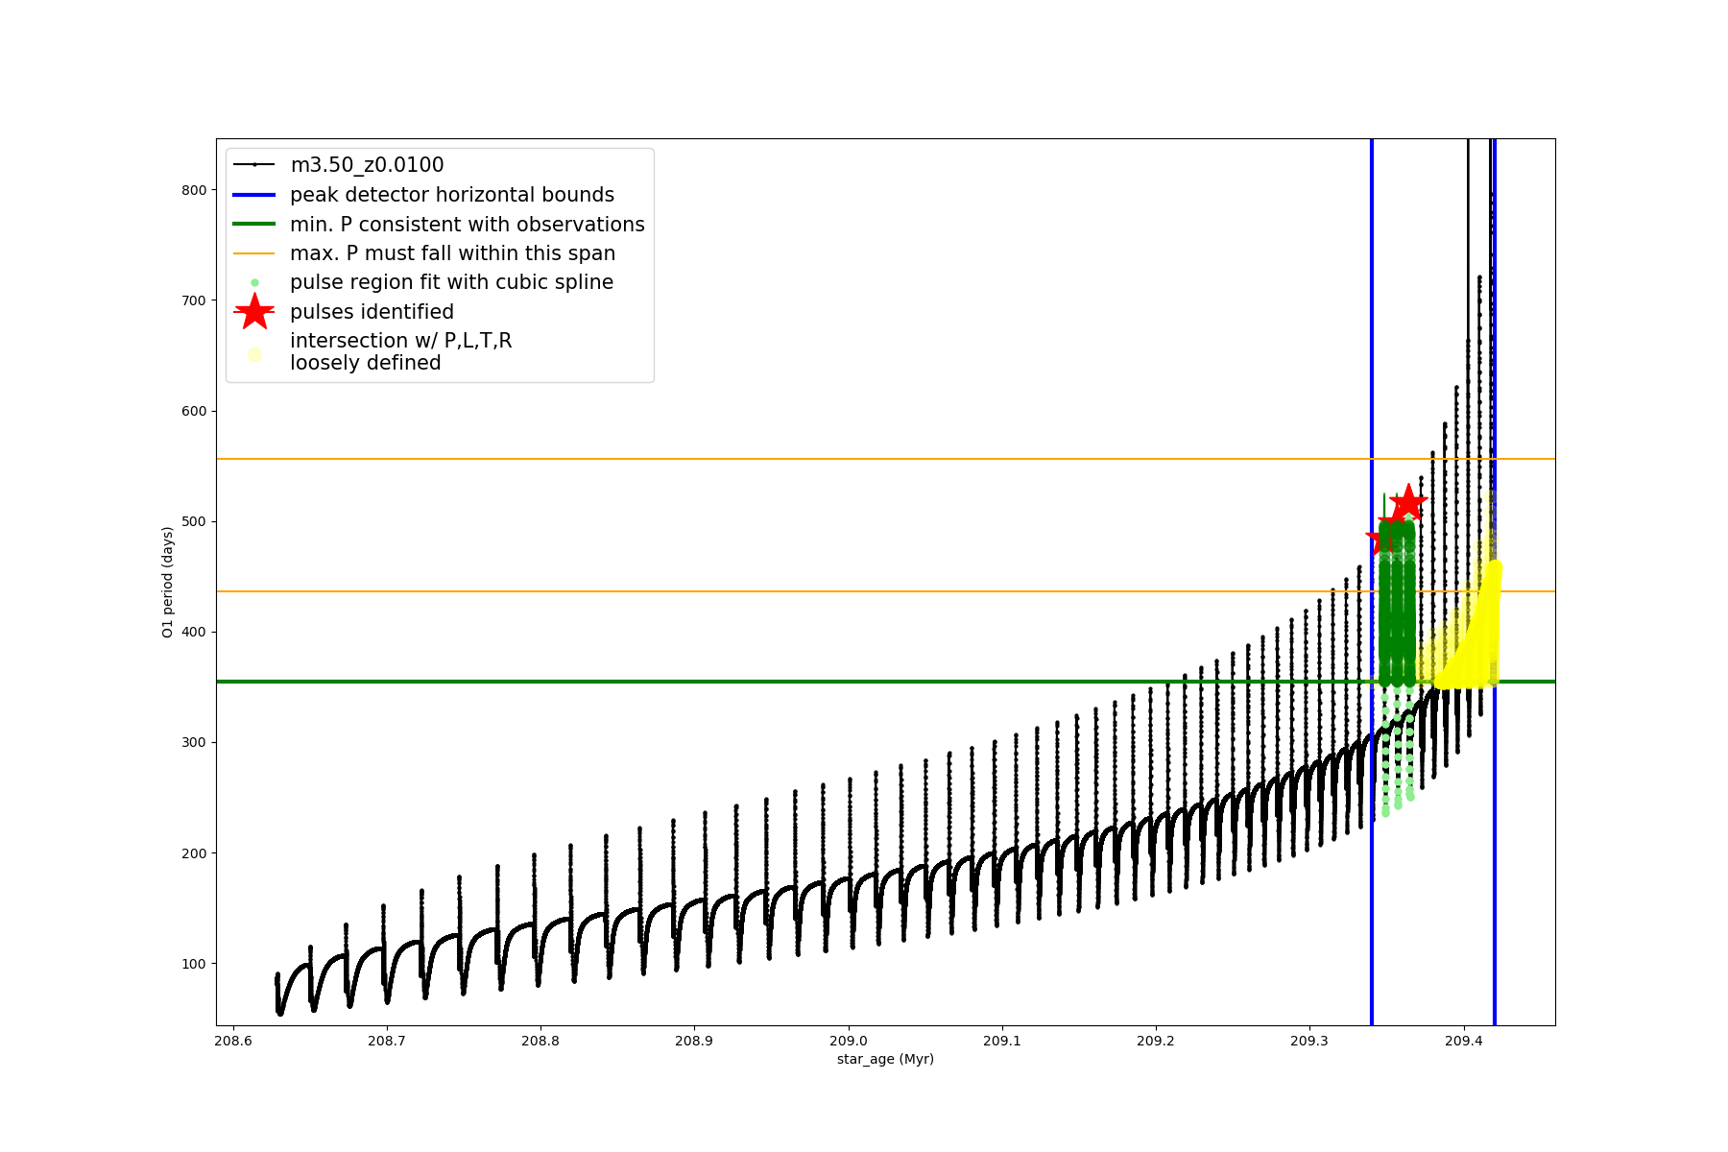Select the 'pulses identified' legend label
1728x1152 pixels.
pyautogui.click(x=372, y=312)
